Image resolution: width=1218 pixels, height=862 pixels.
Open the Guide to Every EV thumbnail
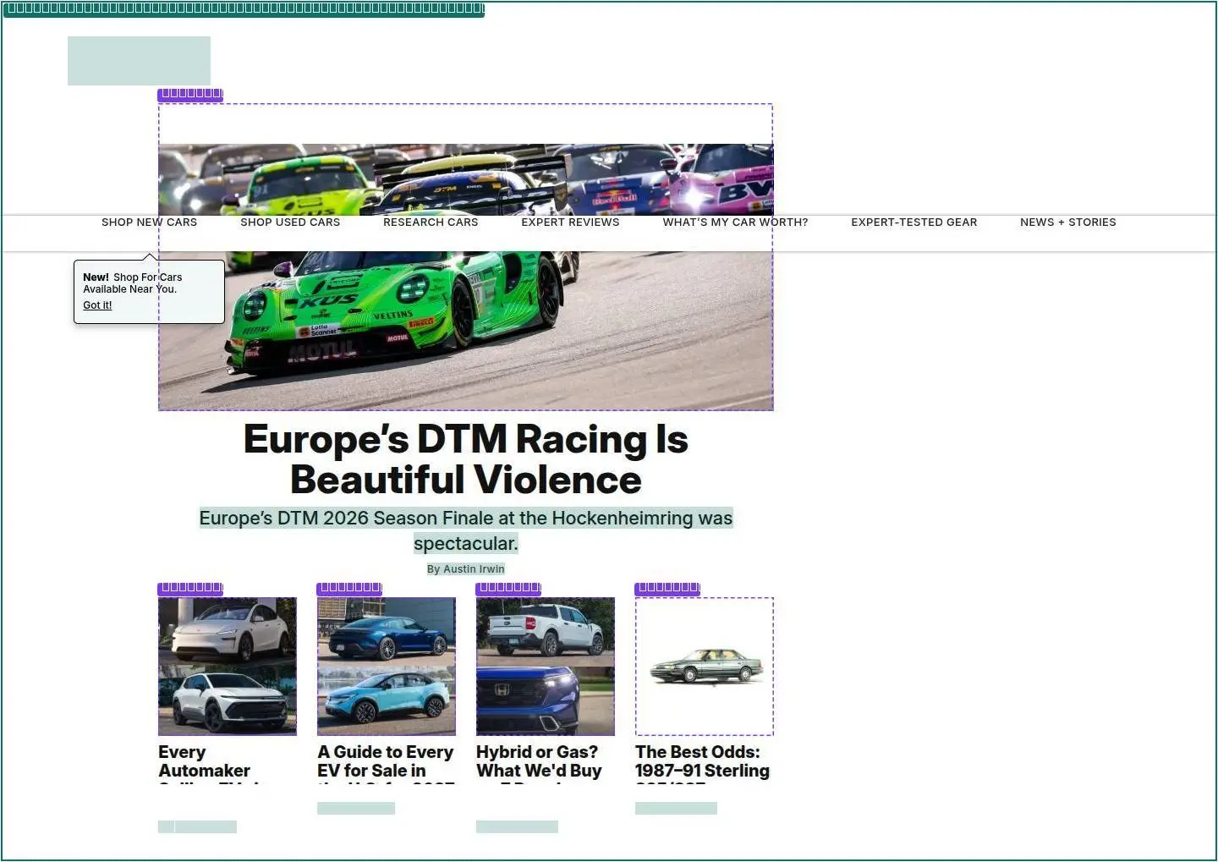click(x=387, y=667)
